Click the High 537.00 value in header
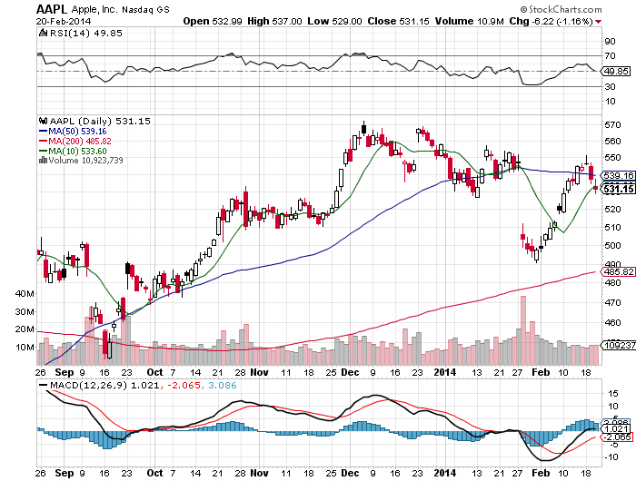 pyautogui.click(x=274, y=21)
